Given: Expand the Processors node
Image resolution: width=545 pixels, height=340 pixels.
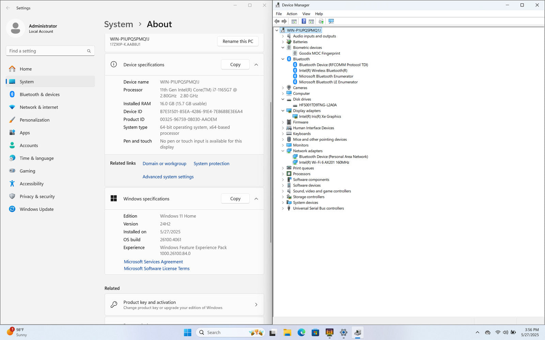Looking at the screenshot, I should [x=283, y=174].
